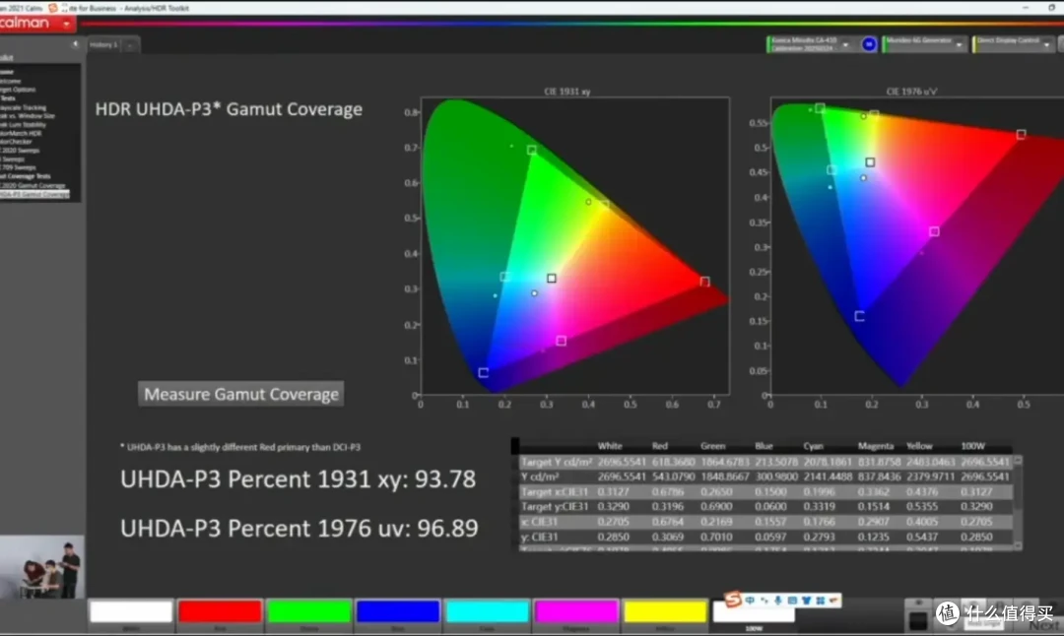1064x636 pixels.
Task: Click the 100W column header in data table
Action: pos(972,446)
